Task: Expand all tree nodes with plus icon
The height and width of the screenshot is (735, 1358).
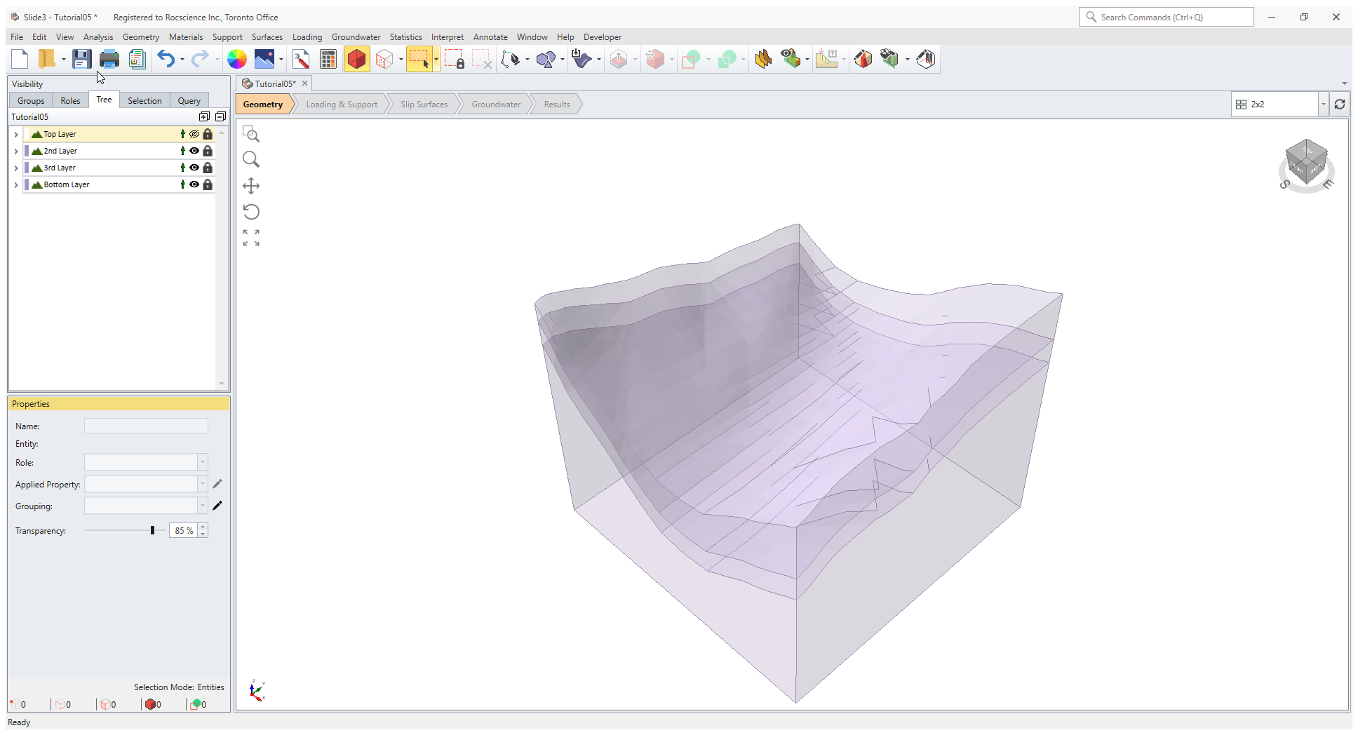Action: click(204, 116)
